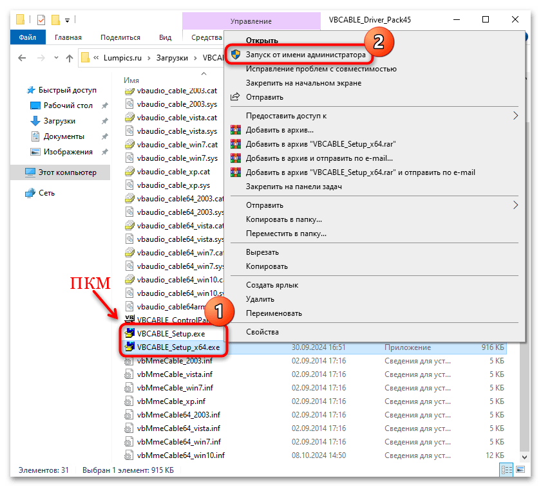Click the vbaudio_cable_win7.cat certificate icon
The height and width of the screenshot is (487, 541).
coord(129,144)
